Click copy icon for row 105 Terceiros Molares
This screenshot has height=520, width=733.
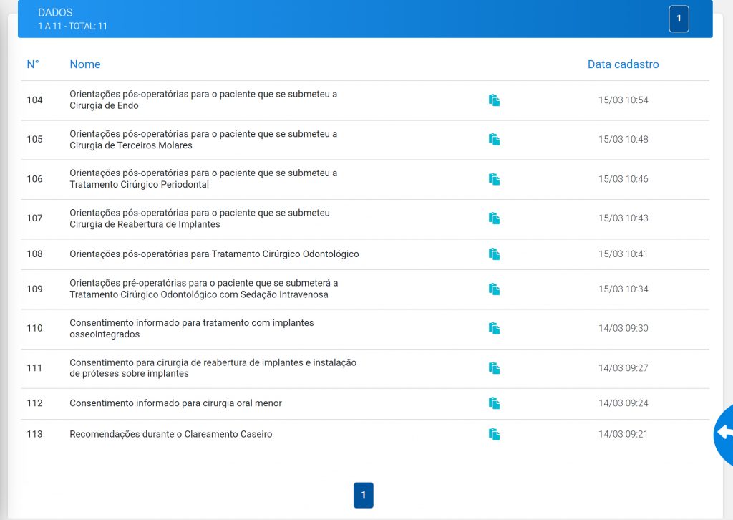(x=494, y=140)
